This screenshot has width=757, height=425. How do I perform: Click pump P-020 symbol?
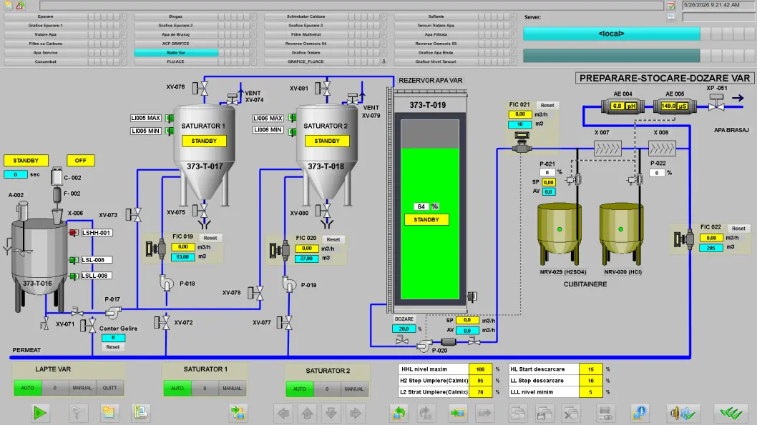click(x=424, y=345)
